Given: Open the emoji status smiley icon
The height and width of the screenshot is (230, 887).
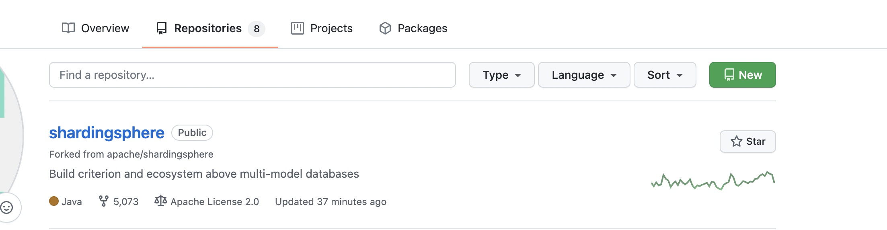Looking at the screenshot, I should 6,207.
